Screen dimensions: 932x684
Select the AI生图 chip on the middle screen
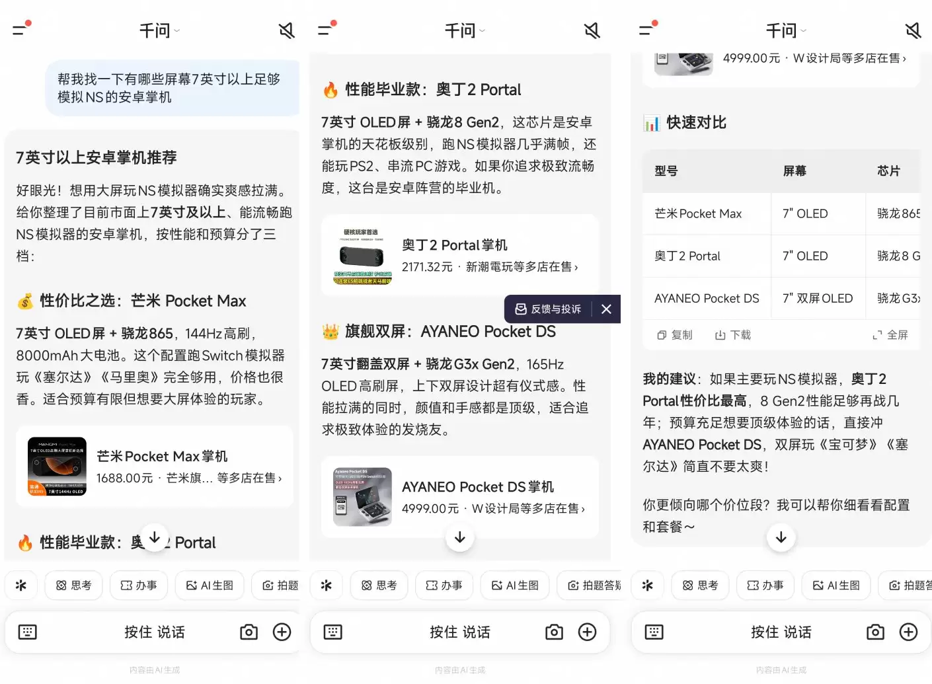[x=515, y=585]
